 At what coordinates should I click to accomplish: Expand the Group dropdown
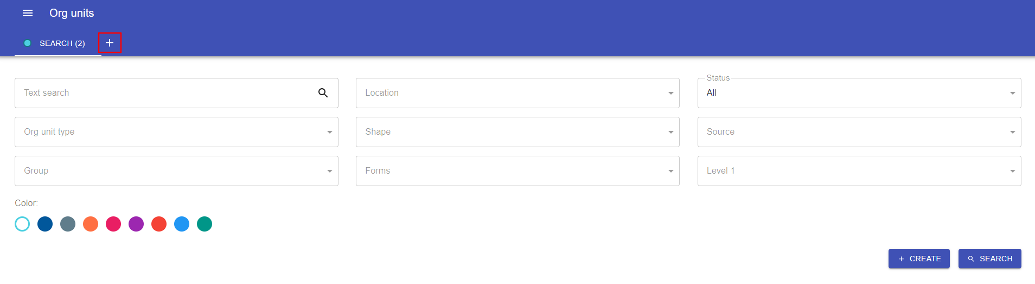176,171
